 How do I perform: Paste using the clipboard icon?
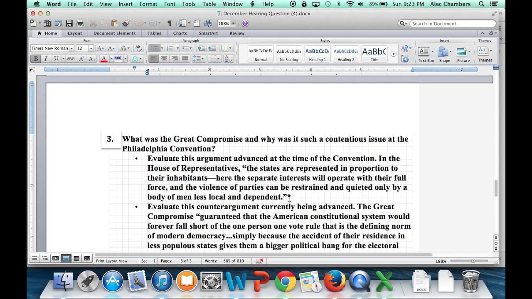[115, 23]
